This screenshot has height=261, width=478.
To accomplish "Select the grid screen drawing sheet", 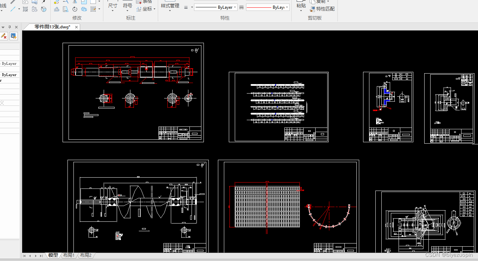I will (x=289, y=206).
